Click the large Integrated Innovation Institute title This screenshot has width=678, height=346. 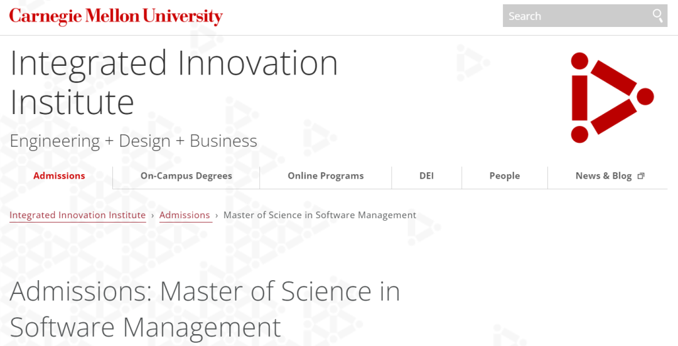click(174, 81)
